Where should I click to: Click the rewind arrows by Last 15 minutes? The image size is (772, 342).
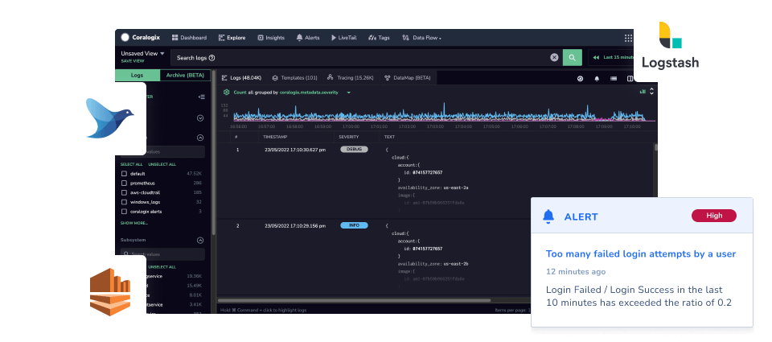pyautogui.click(x=596, y=58)
